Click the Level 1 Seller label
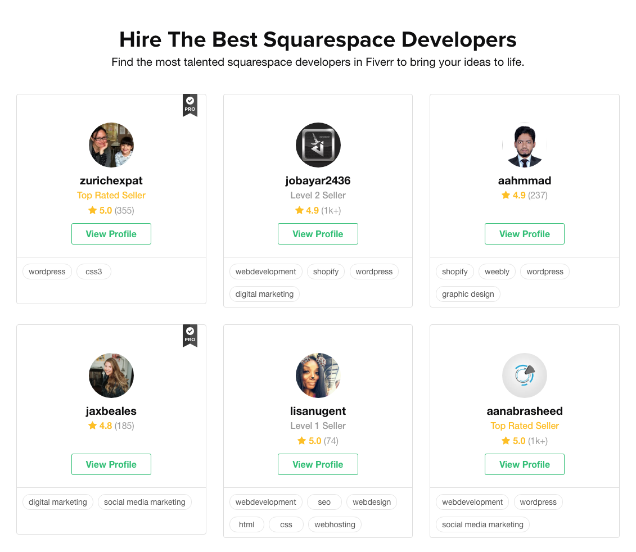The image size is (636, 552). coord(318,426)
